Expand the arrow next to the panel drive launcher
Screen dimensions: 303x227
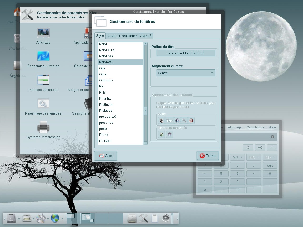click(x=19, y=218)
